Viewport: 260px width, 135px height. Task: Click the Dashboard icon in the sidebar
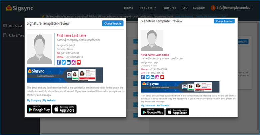(5, 26)
